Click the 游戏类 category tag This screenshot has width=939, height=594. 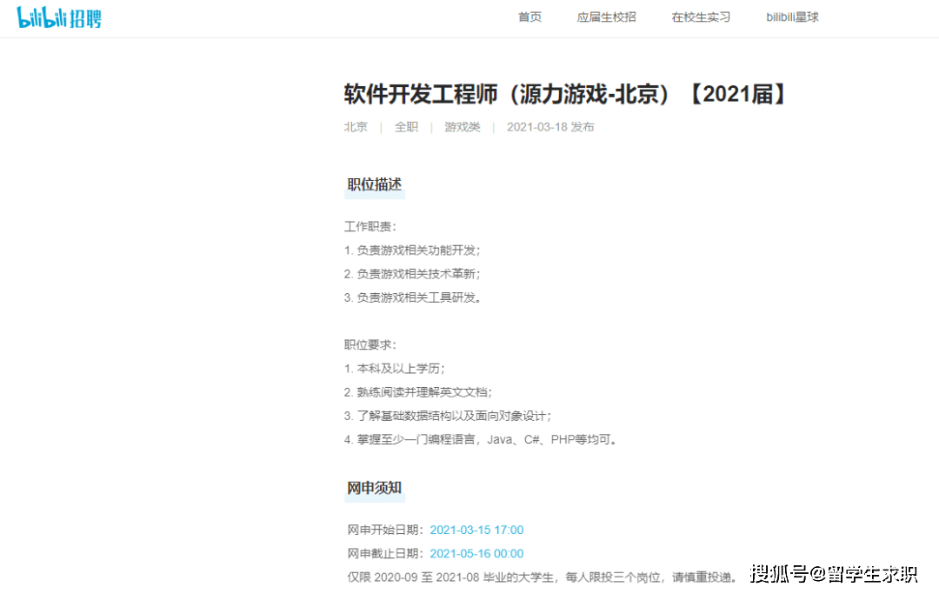click(x=463, y=127)
